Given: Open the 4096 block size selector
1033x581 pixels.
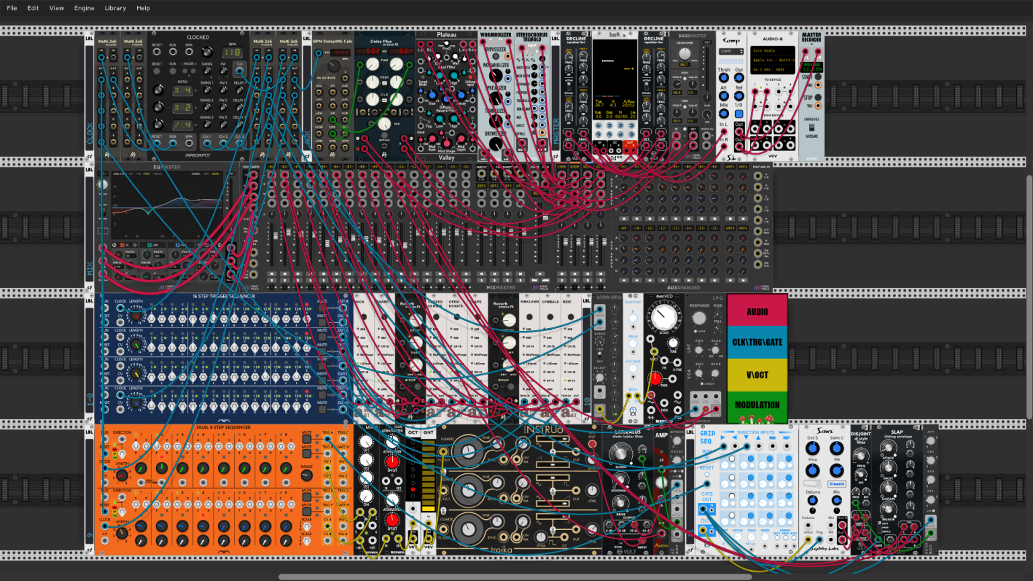Looking at the screenshot, I should (783, 69).
